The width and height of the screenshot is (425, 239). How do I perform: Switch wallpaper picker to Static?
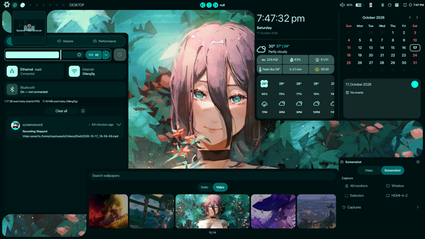pyautogui.click(x=205, y=187)
